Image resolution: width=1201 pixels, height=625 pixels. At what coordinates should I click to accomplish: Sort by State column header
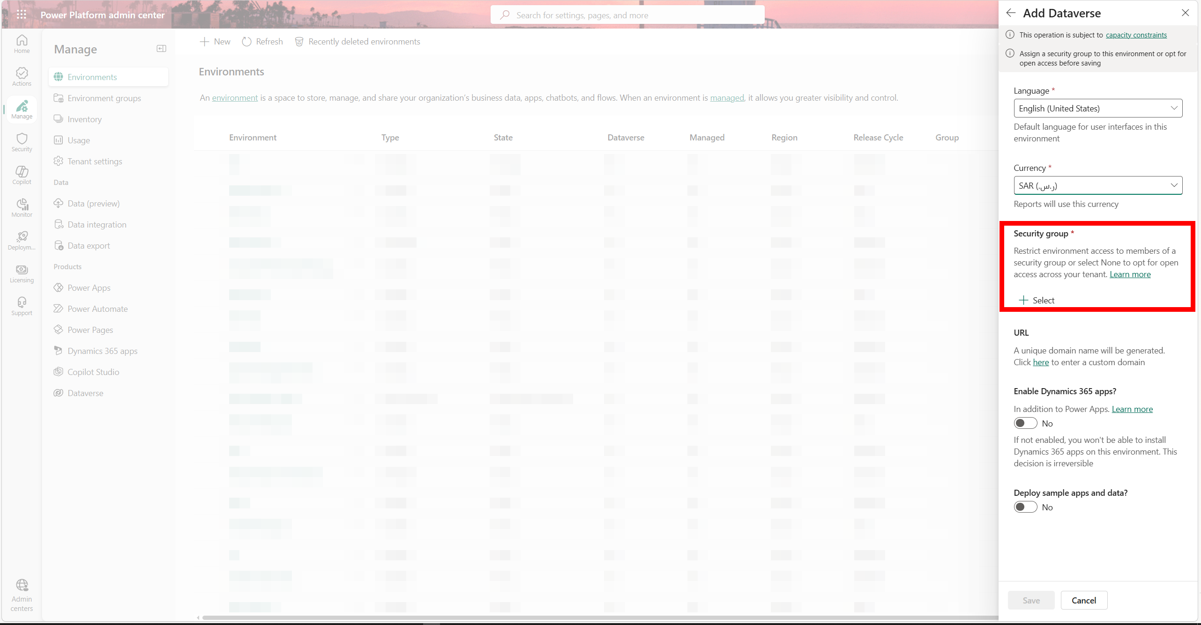[503, 138]
